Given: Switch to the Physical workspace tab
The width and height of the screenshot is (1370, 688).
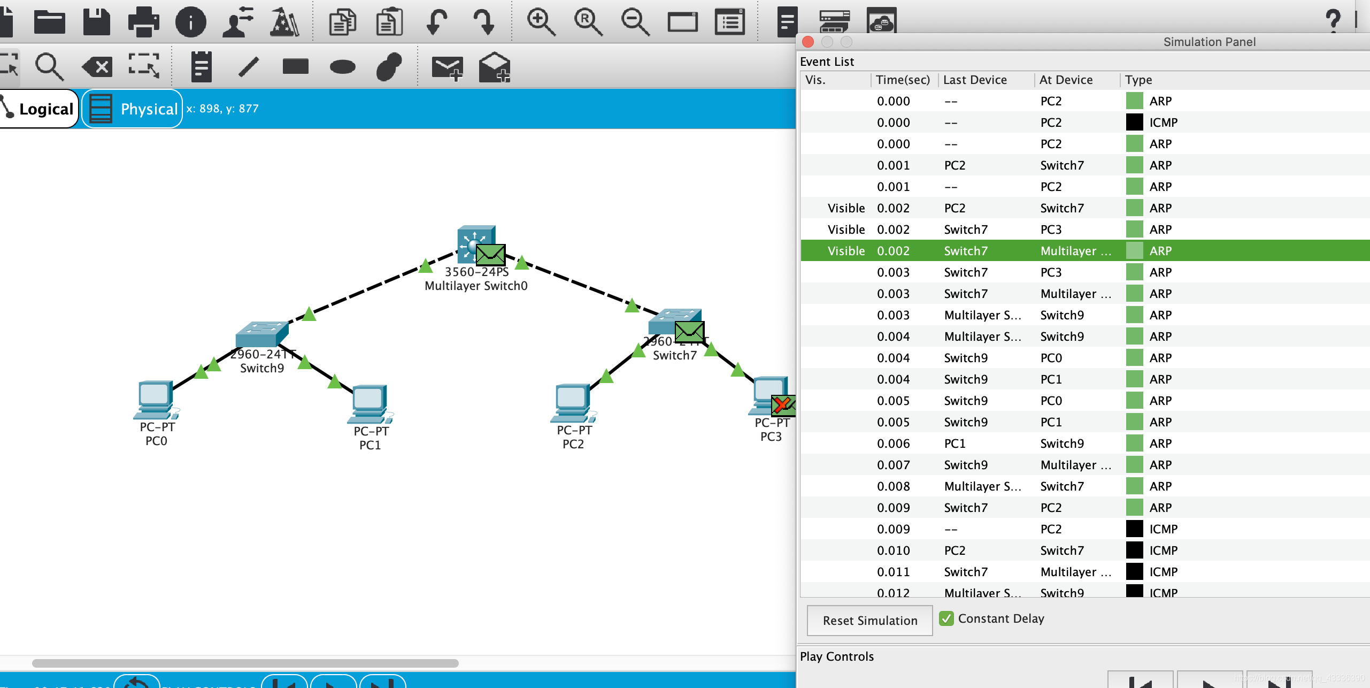Looking at the screenshot, I should (x=132, y=109).
